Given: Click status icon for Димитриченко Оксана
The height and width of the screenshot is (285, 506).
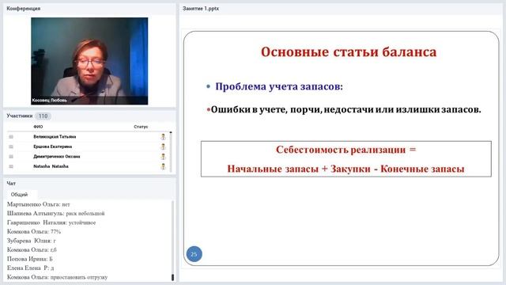Looking at the screenshot, I should [164, 157].
